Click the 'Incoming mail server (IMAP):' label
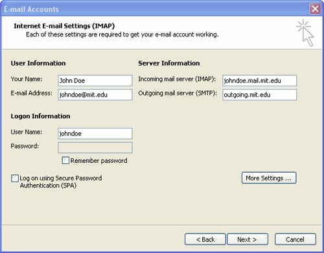324x253 pixels. click(x=177, y=79)
